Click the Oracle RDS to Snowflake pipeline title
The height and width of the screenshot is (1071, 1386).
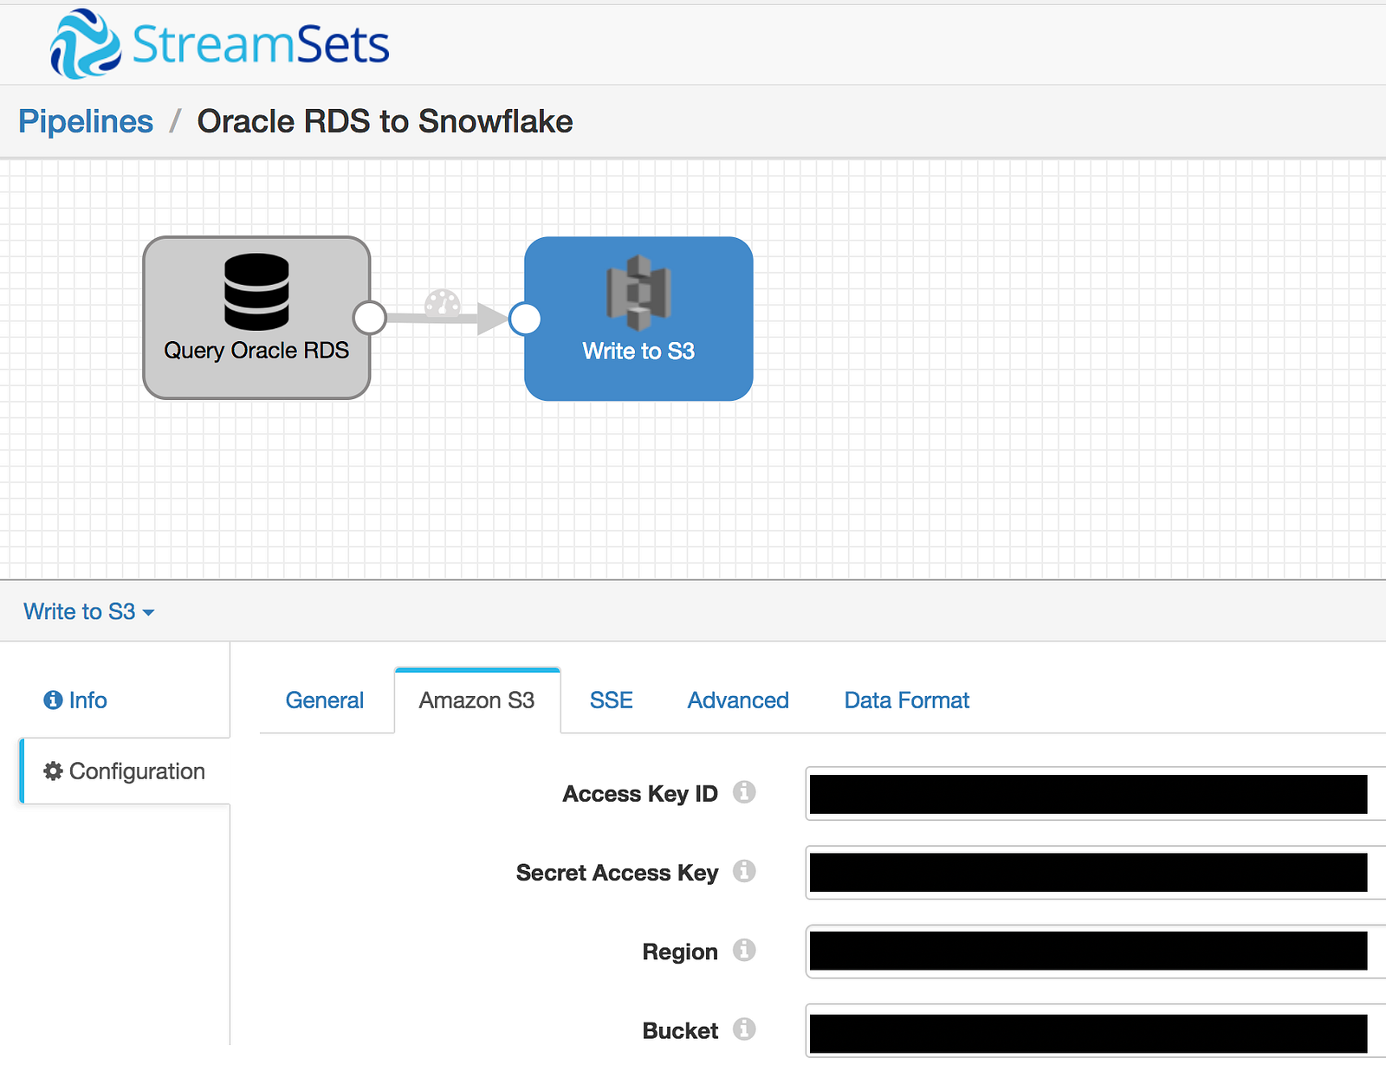tap(385, 121)
